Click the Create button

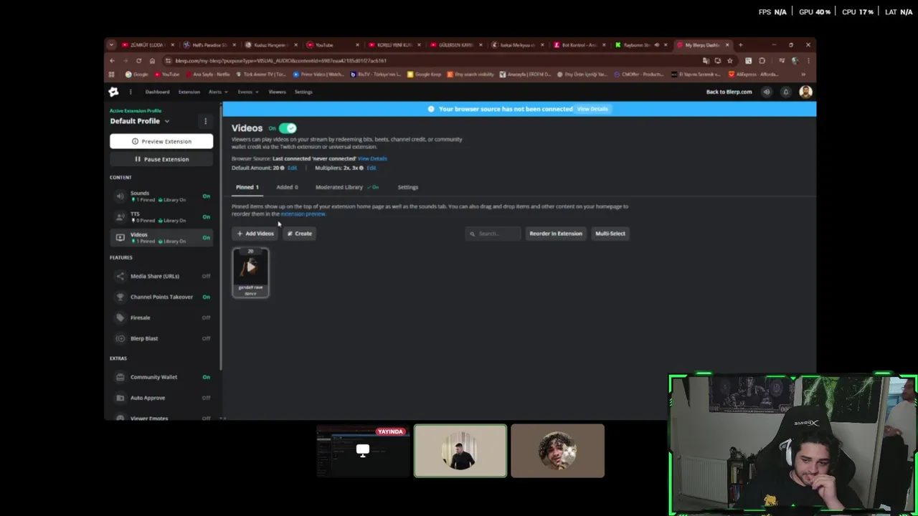click(299, 234)
